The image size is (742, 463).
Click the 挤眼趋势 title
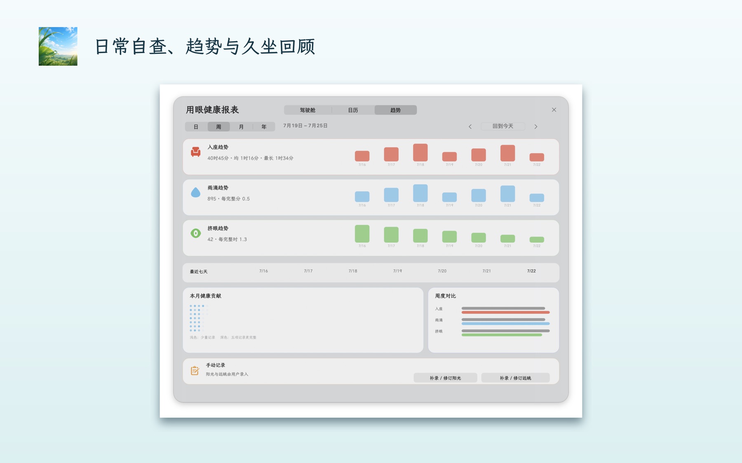218,228
